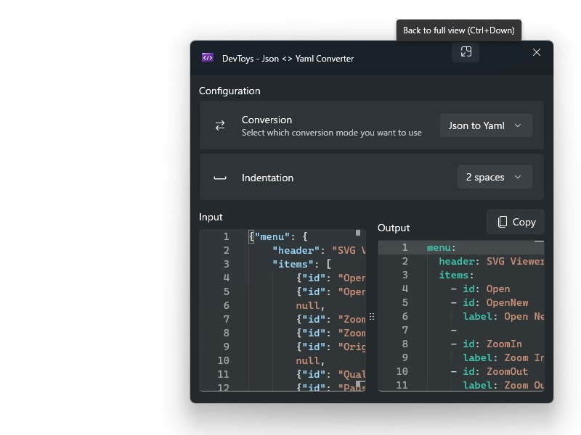Click menu: on output line 1
This screenshot has width=581, height=435.
[x=441, y=247]
